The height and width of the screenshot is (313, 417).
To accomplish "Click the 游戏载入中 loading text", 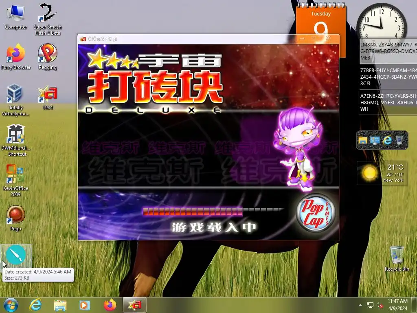I will click(x=213, y=227).
